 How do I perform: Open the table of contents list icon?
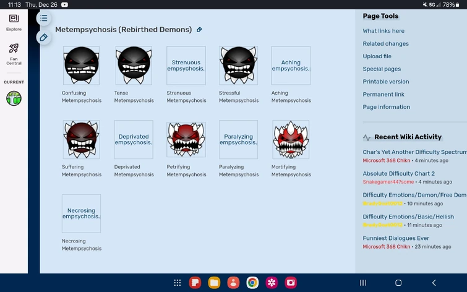(x=44, y=18)
